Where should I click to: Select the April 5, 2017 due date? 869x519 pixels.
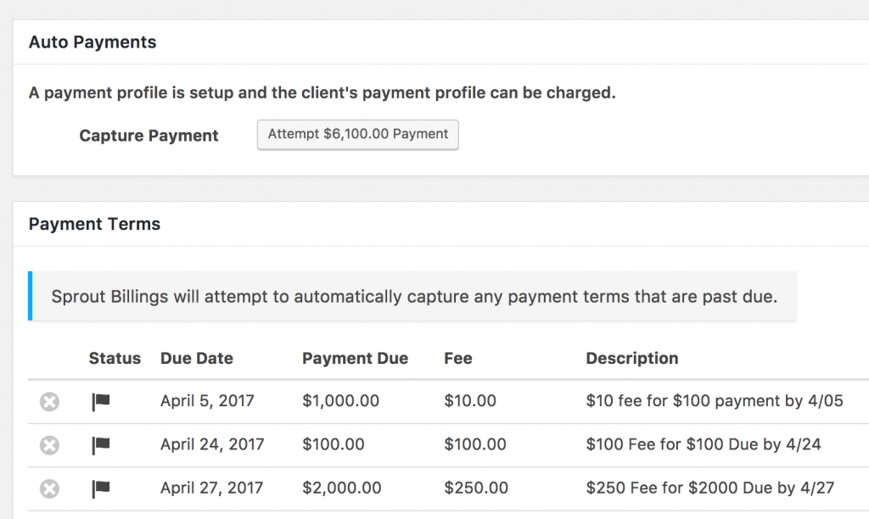[208, 401]
